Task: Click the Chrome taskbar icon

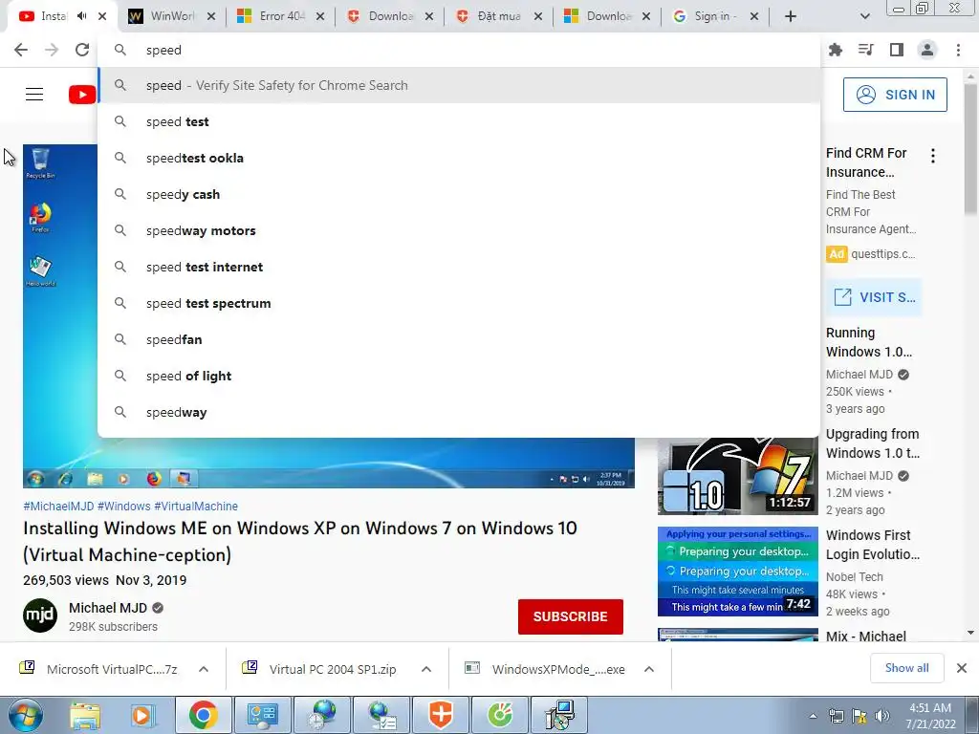Action: pyautogui.click(x=203, y=715)
